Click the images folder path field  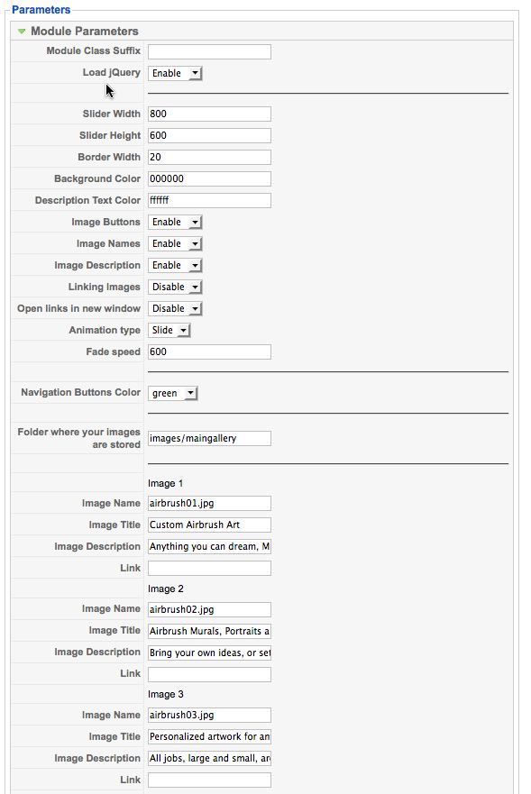(x=209, y=439)
